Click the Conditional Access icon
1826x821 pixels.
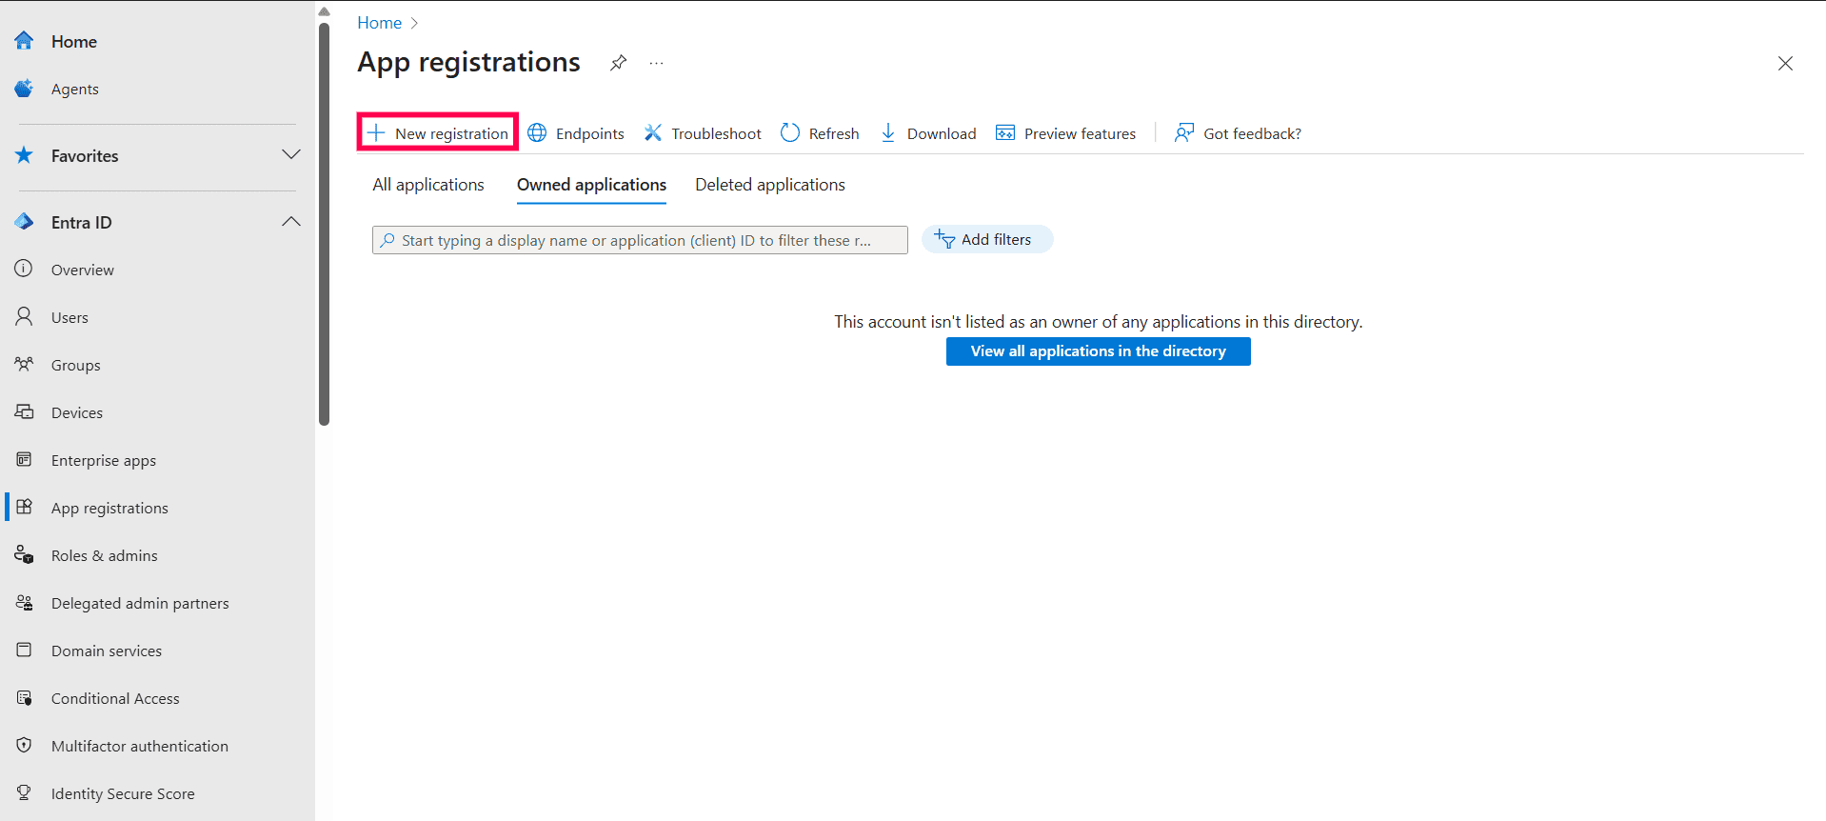[24, 697]
